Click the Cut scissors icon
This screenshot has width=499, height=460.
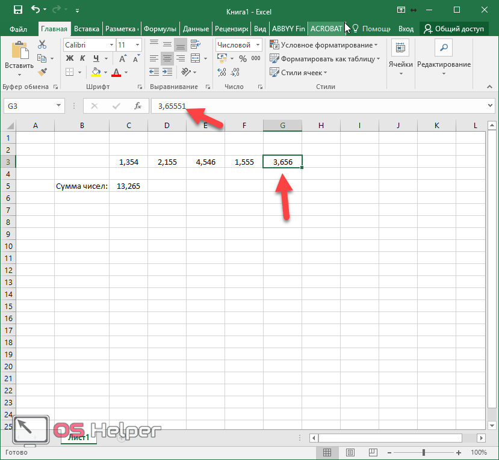pos(42,44)
